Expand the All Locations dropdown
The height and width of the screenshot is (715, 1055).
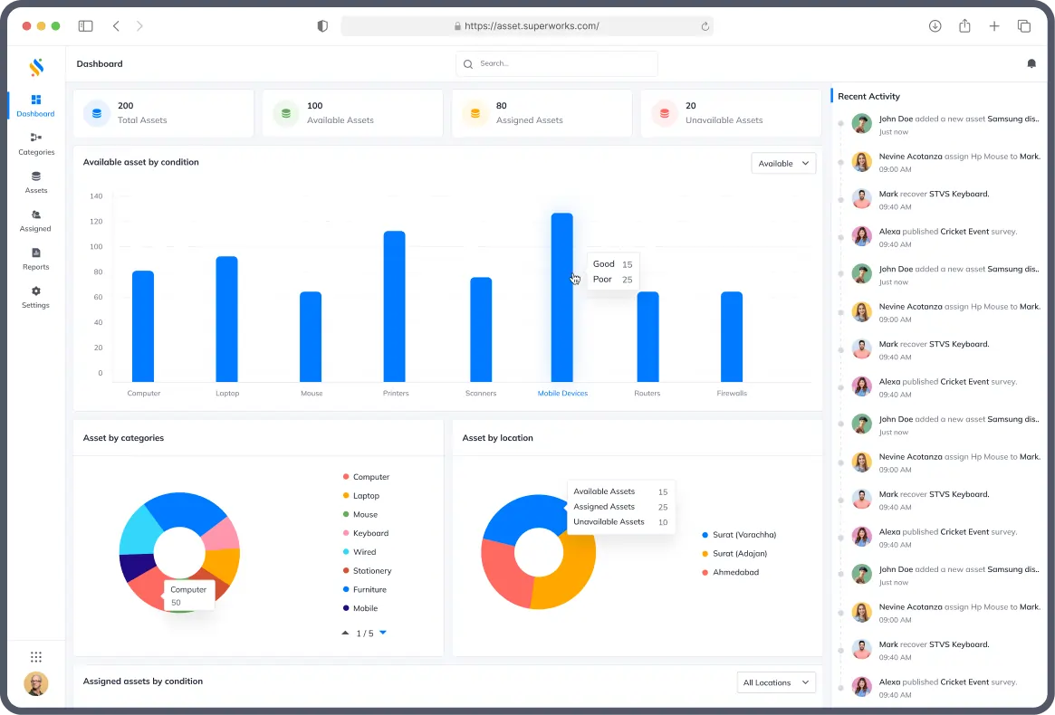tap(775, 682)
